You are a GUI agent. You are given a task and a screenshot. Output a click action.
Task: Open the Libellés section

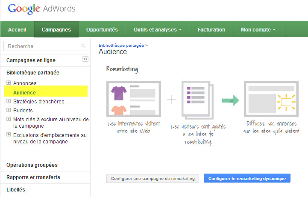pos(16,190)
